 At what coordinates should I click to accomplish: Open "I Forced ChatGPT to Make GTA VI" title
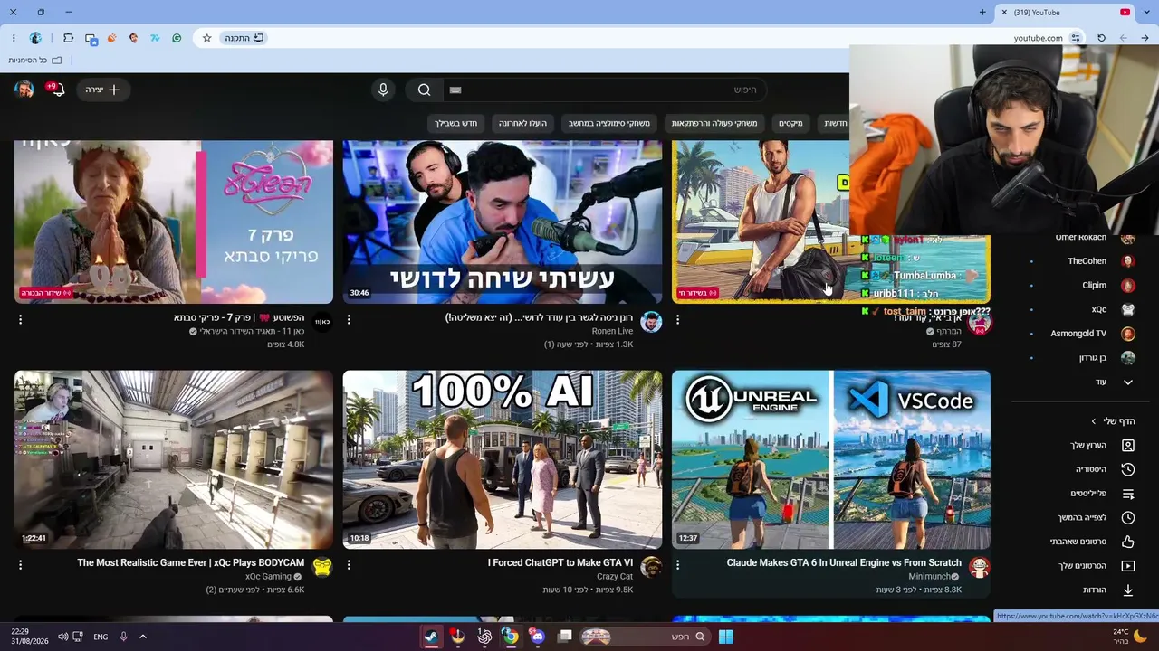coord(560,562)
